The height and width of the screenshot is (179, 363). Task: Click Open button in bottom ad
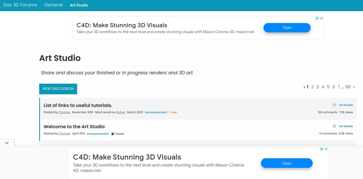[x=287, y=163]
